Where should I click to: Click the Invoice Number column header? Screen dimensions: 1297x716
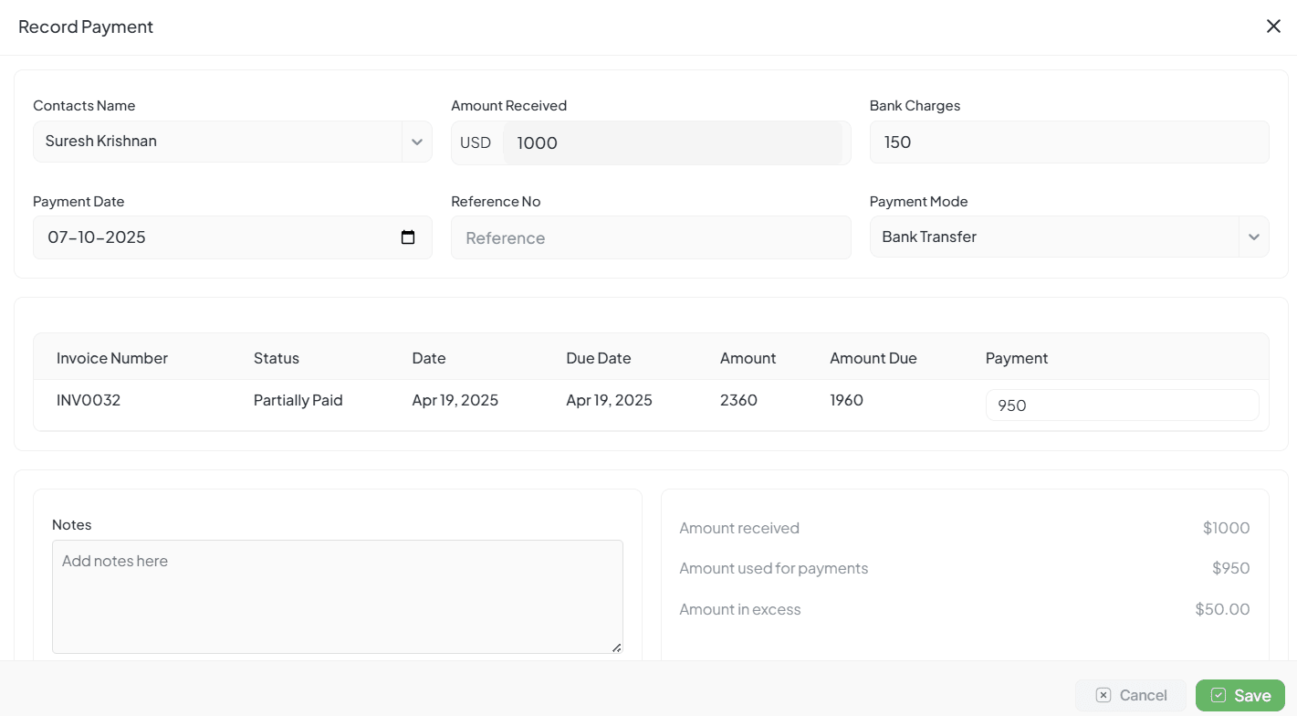pyautogui.click(x=112, y=358)
